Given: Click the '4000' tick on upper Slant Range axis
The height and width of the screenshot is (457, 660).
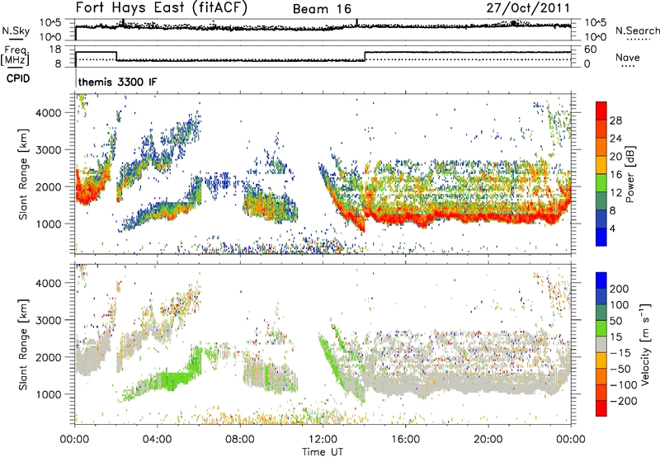Looking at the screenshot, I should tap(48, 113).
